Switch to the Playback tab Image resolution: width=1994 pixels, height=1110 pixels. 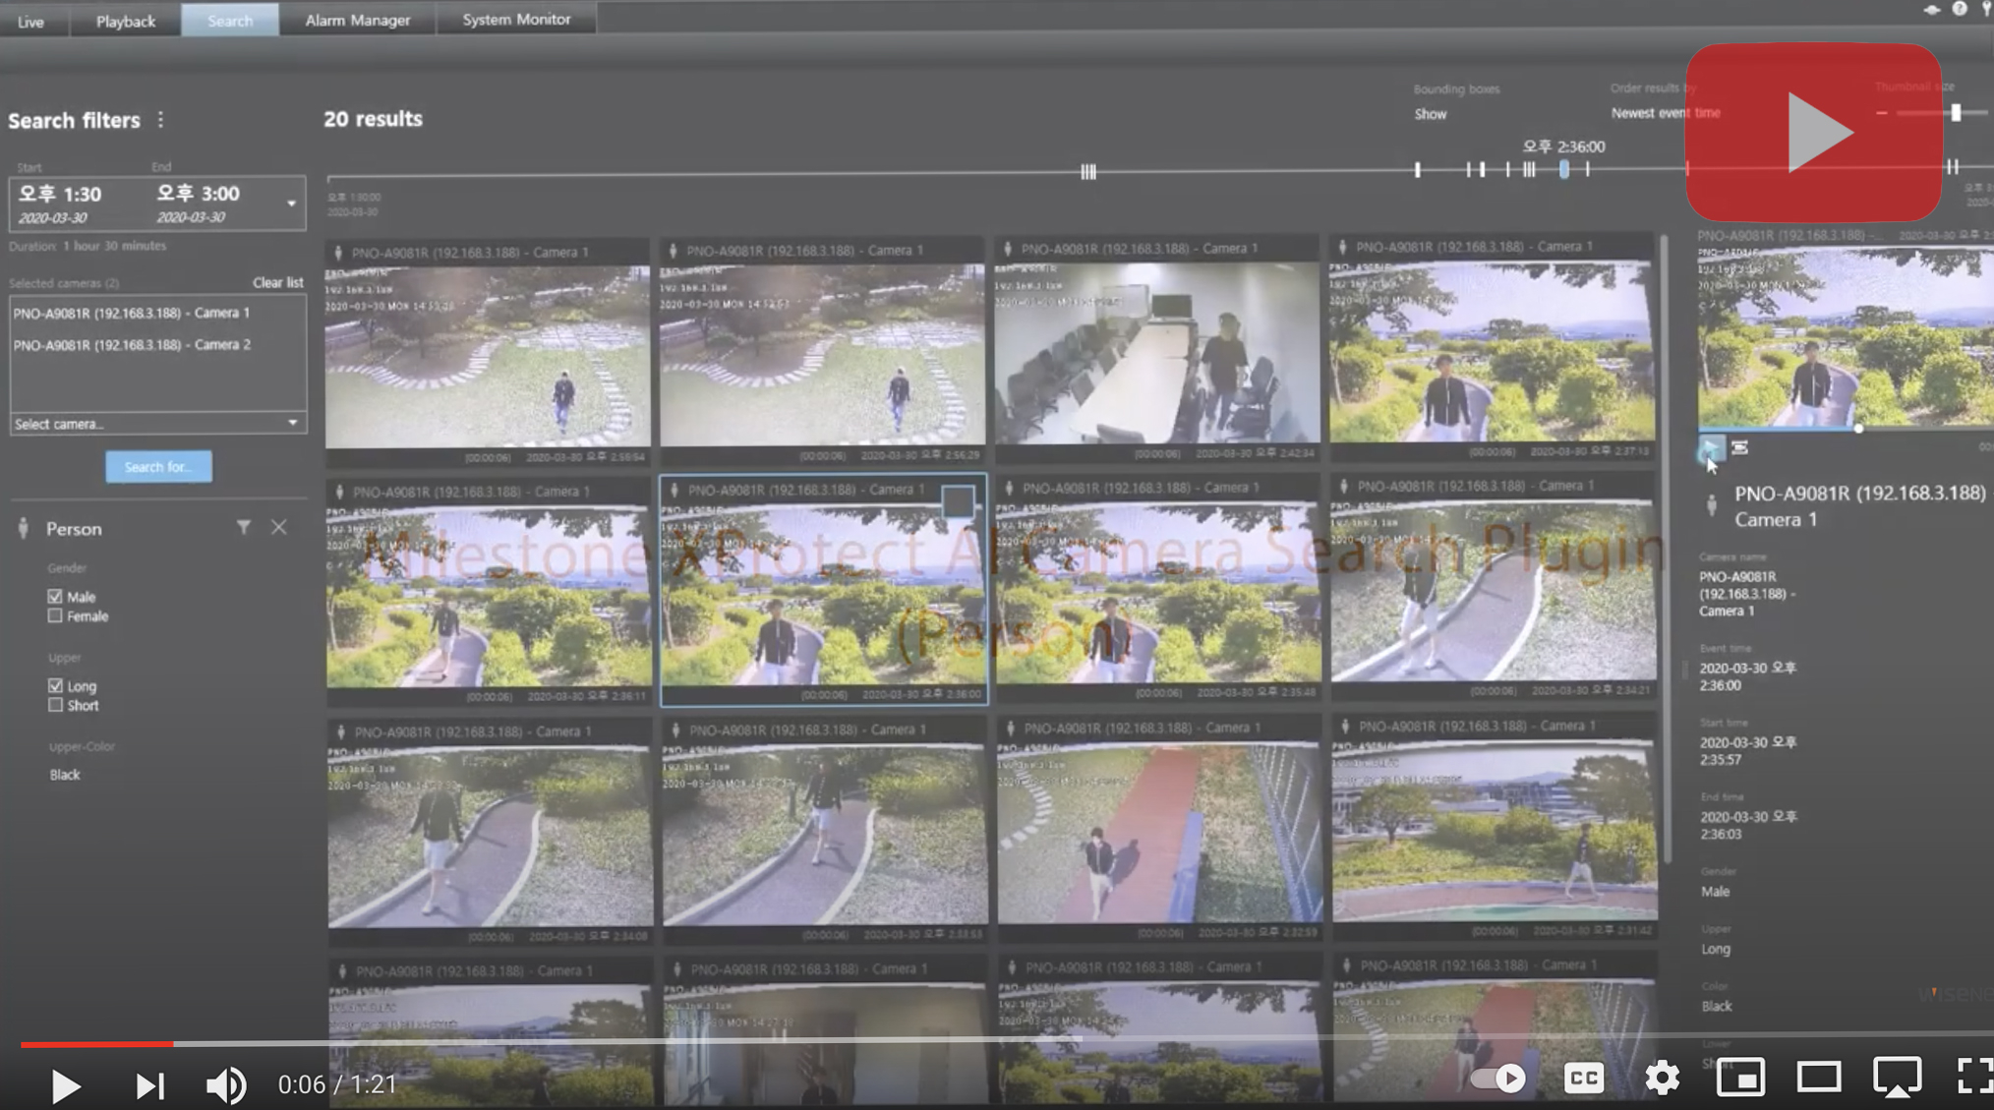point(125,21)
